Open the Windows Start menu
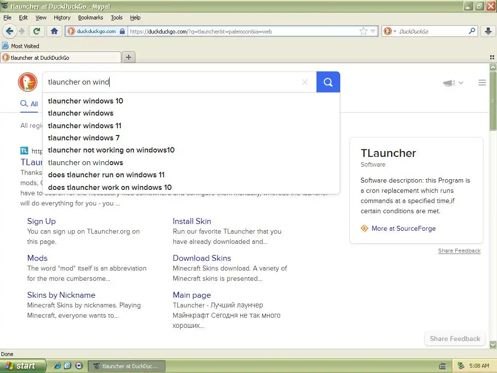The width and height of the screenshot is (497, 373). click(23, 366)
